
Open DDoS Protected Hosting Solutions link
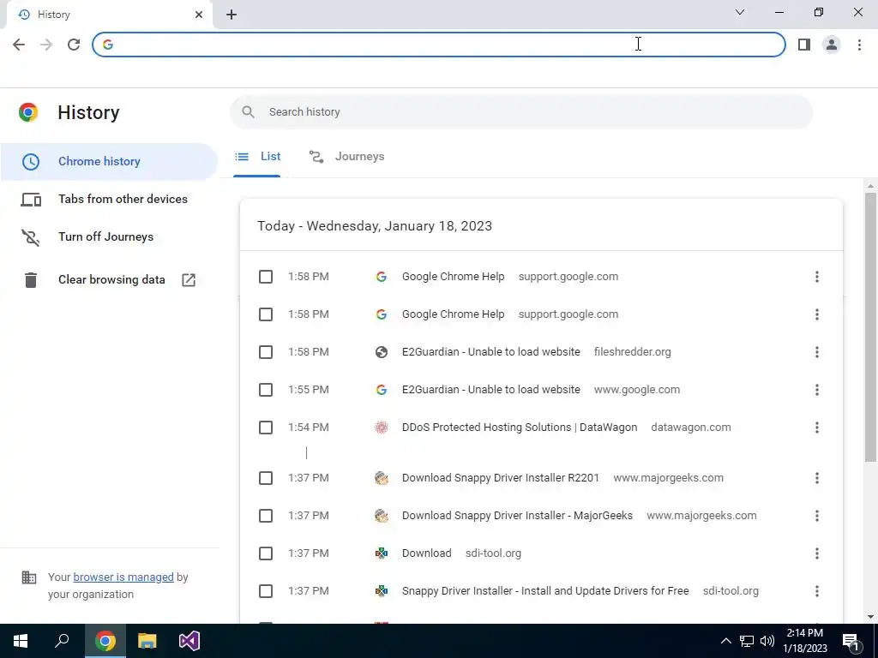(x=520, y=428)
